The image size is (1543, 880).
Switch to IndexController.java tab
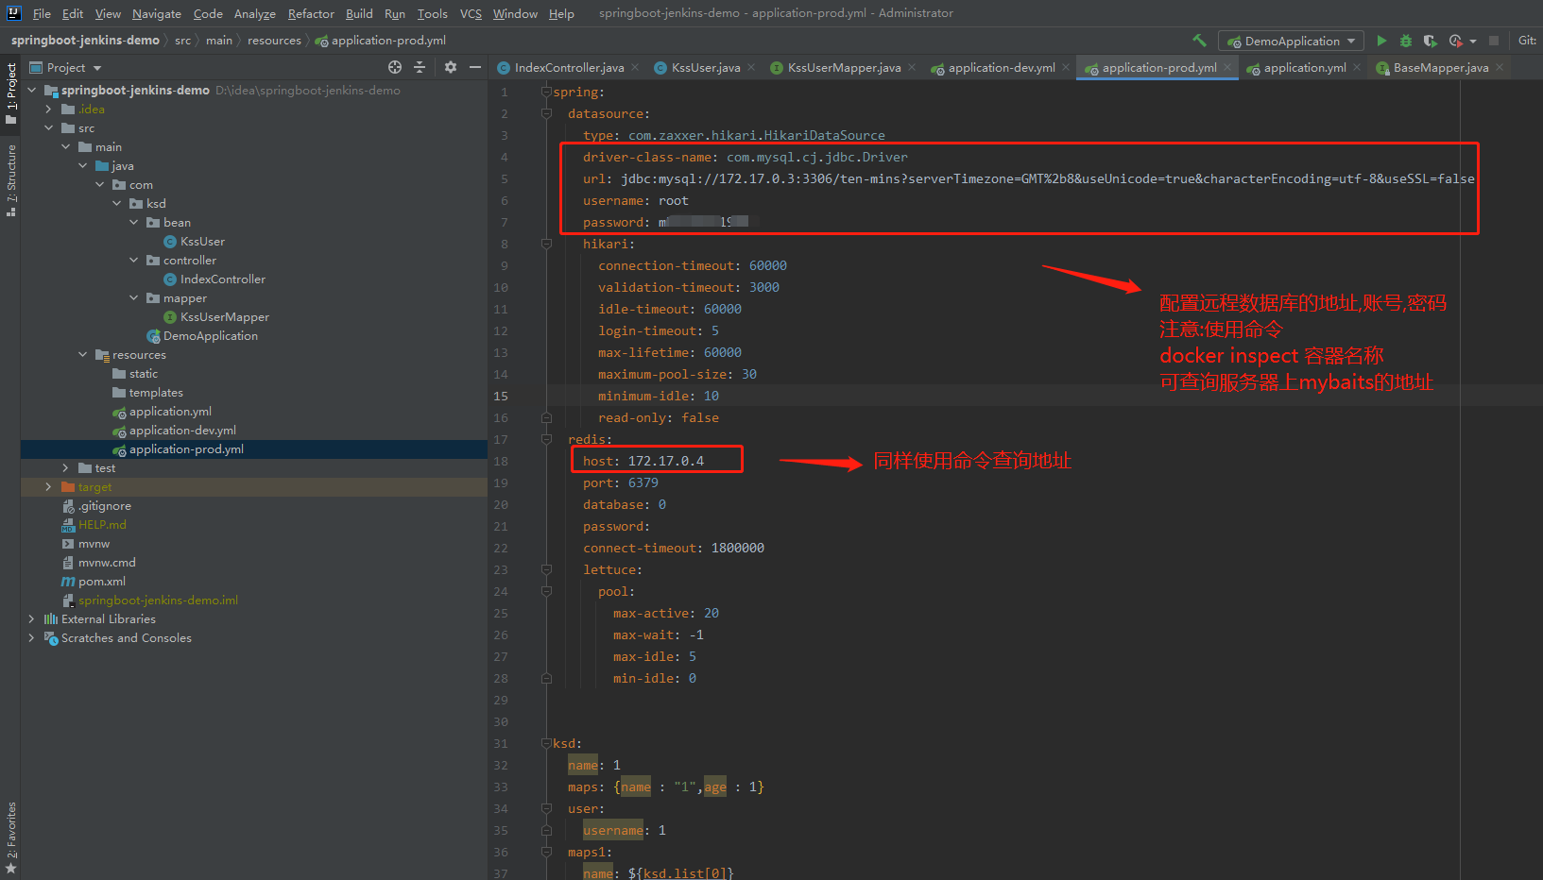[x=569, y=67]
